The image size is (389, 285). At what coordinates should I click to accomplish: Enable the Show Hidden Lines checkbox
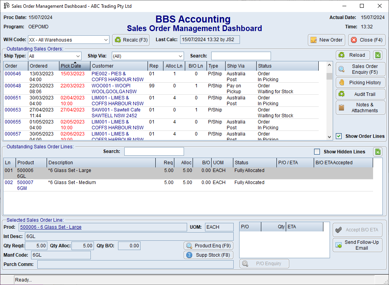point(317,152)
